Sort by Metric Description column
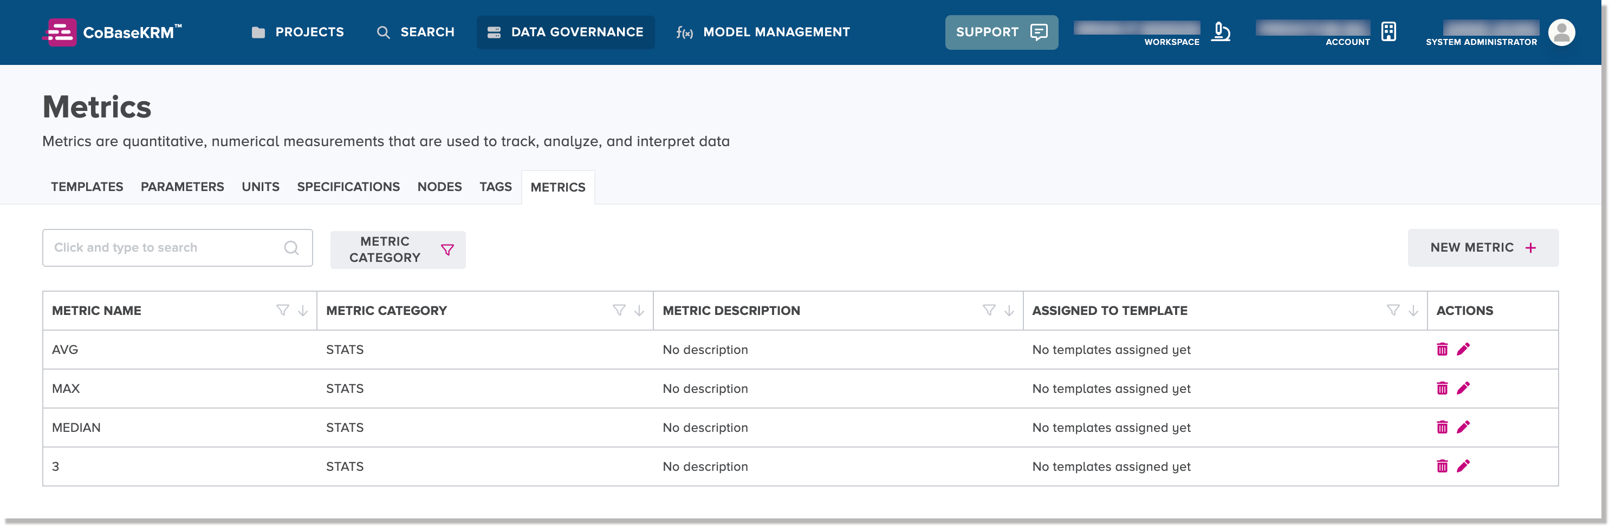The image size is (1609, 526). [x=1009, y=311]
